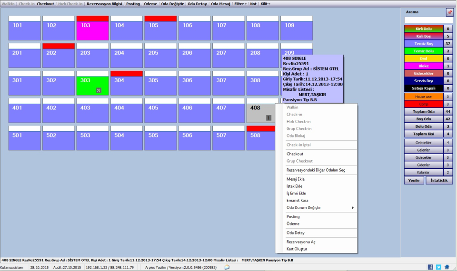Select room 304 tile

(x=127, y=83)
